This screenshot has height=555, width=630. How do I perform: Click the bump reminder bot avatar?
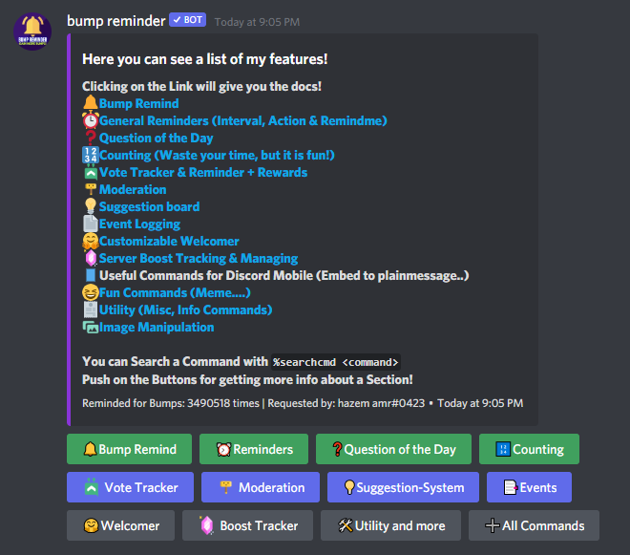coord(32,33)
